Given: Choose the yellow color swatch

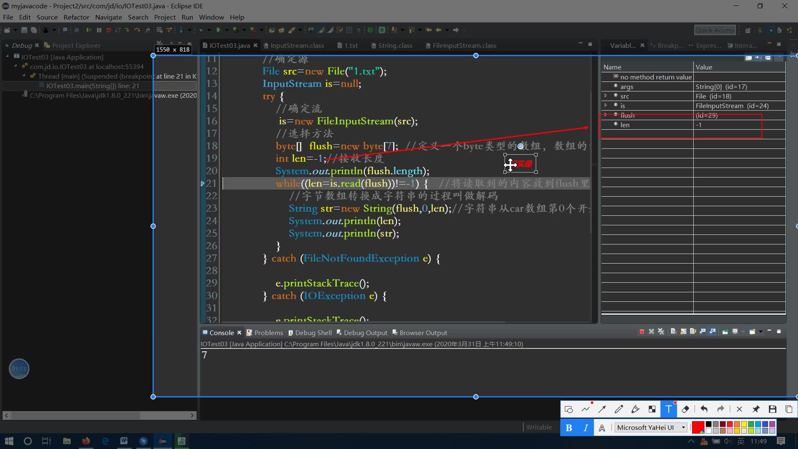Looking at the screenshot, I should [744, 424].
